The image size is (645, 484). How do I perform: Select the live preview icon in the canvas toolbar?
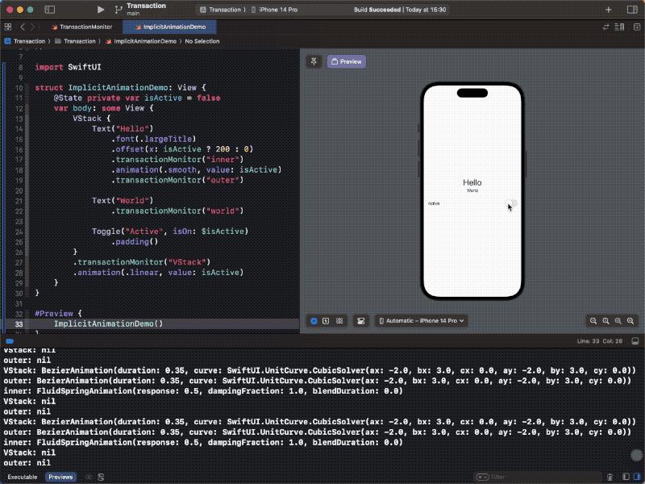coord(314,320)
